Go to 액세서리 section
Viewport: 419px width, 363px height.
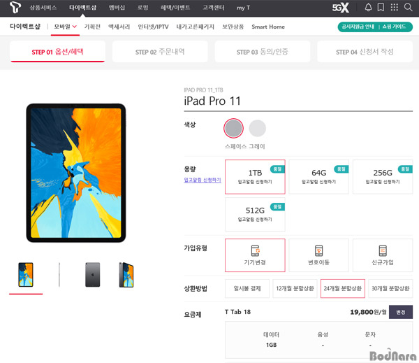119,27
